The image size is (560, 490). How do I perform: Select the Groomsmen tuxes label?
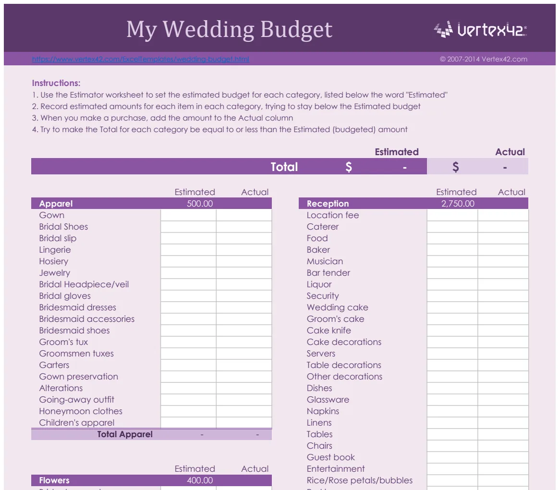pyautogui.click(x=76, y=354)
